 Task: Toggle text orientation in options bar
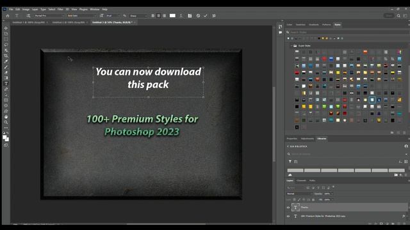point(28,15)
